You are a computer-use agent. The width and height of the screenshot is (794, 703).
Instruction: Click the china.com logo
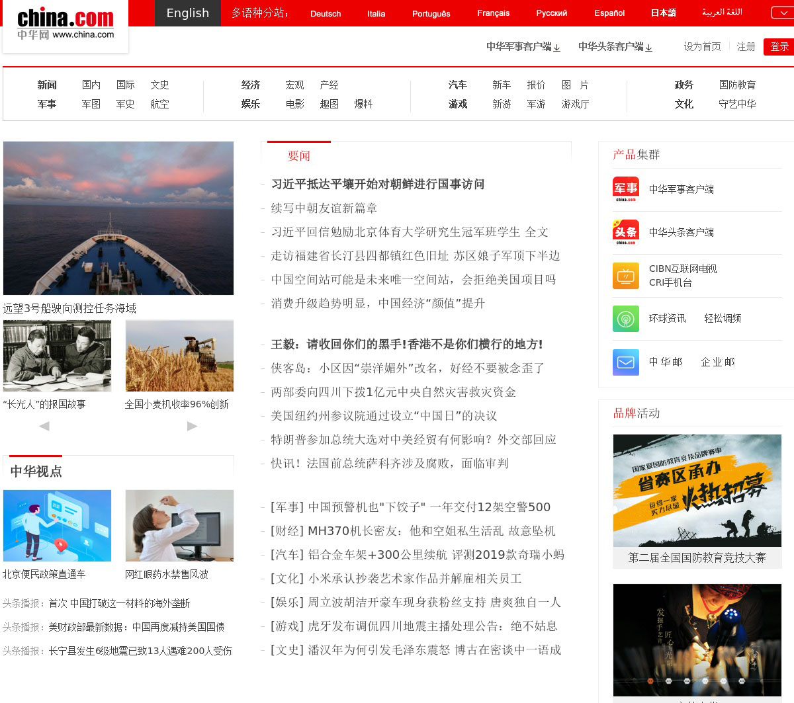point(66,24)
